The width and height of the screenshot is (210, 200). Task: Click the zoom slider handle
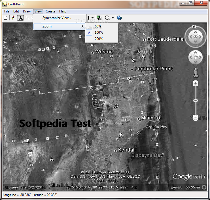[196, 100]
